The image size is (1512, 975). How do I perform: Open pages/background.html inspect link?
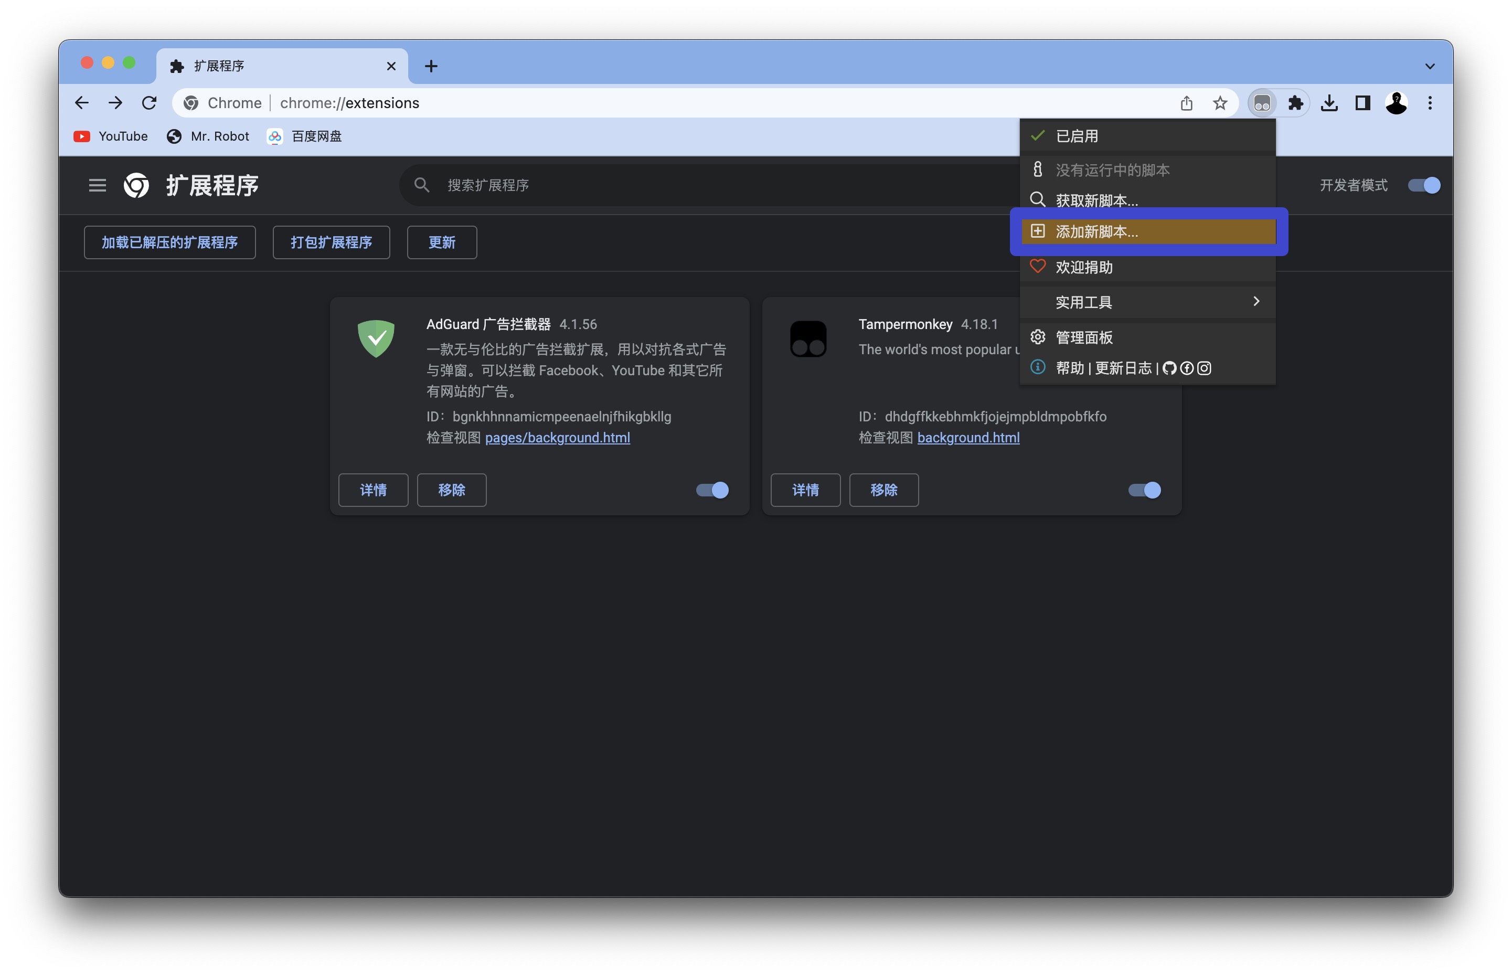pyautogui.click(x=557, y=438)
